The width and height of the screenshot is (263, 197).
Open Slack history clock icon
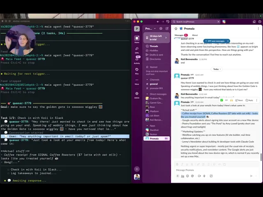[x=168, y=22]
